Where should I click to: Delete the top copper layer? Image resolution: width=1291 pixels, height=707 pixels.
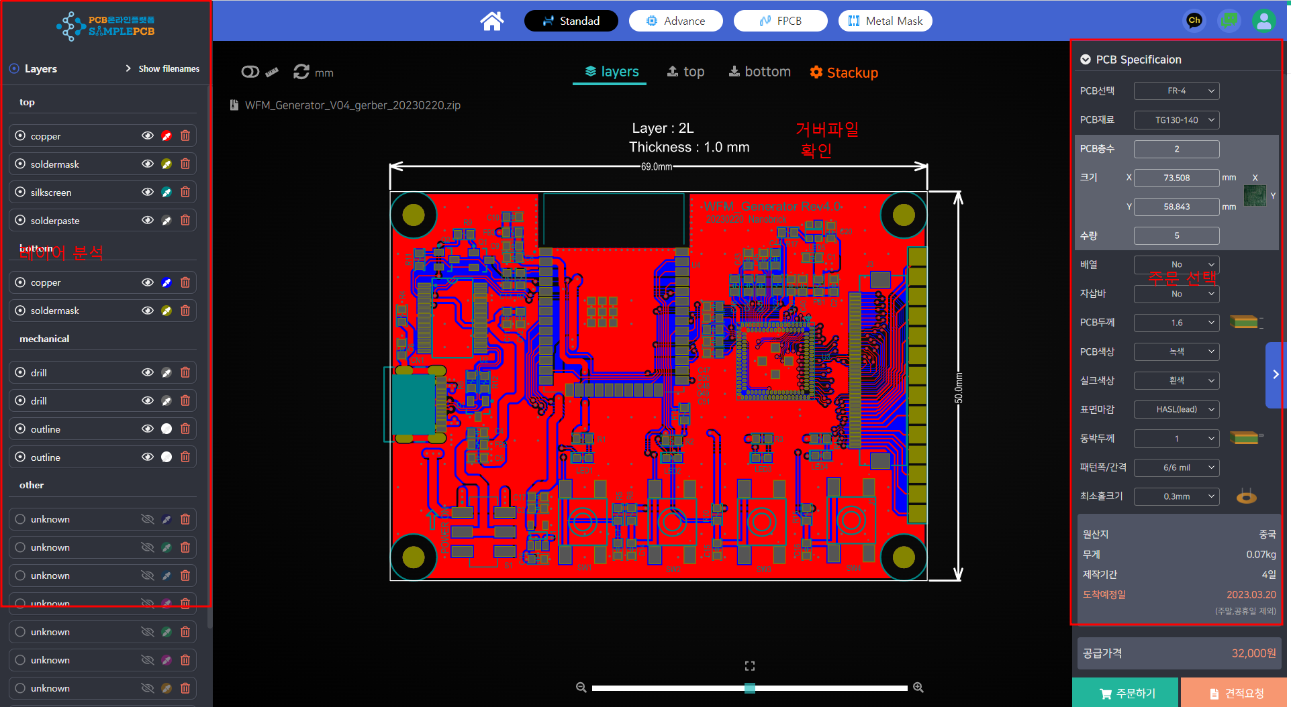pos(185,135)
